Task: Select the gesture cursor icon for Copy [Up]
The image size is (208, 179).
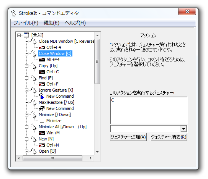Action: [x=34, y=66]
